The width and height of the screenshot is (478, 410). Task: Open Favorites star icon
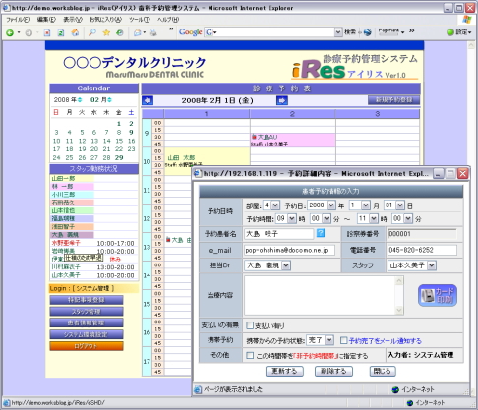point(106,32)
